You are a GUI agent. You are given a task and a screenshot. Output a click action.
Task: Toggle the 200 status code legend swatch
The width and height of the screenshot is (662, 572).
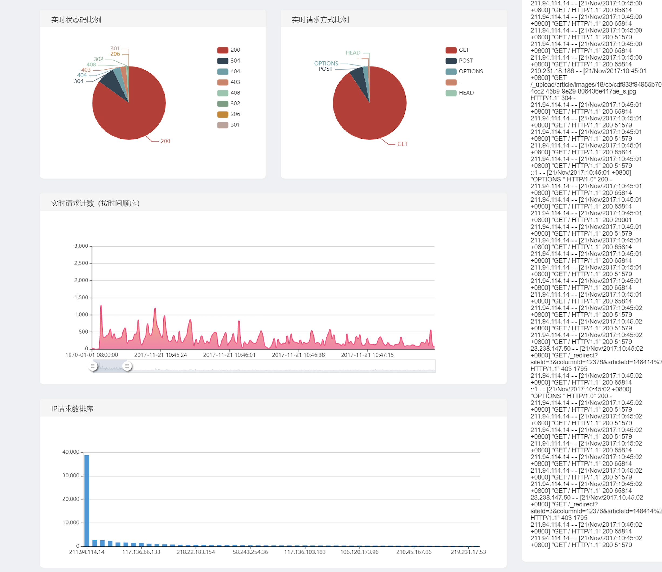coord(223,50)
